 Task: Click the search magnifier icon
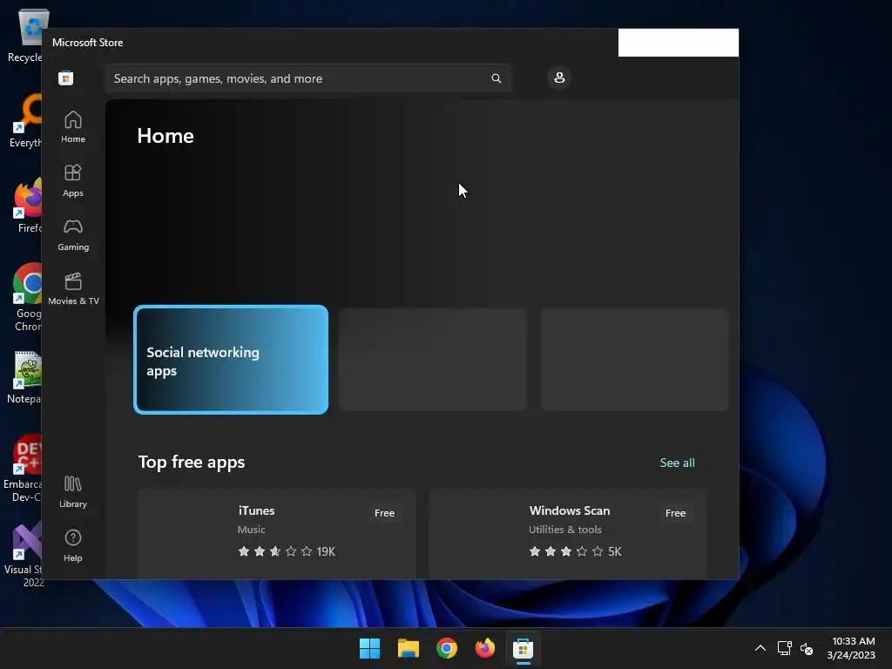point(496,78)
